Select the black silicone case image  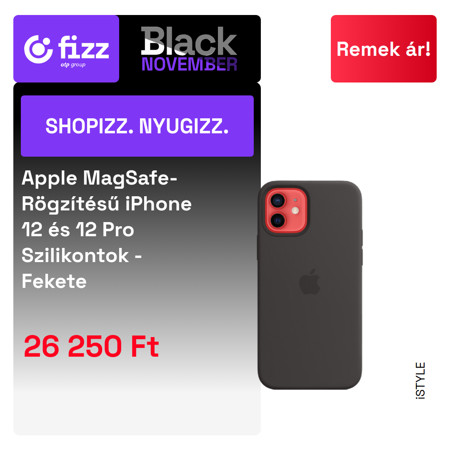point(310,285)
